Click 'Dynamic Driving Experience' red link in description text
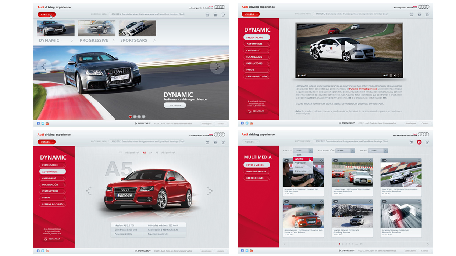 pyautogui.click(x=363, y=89)
